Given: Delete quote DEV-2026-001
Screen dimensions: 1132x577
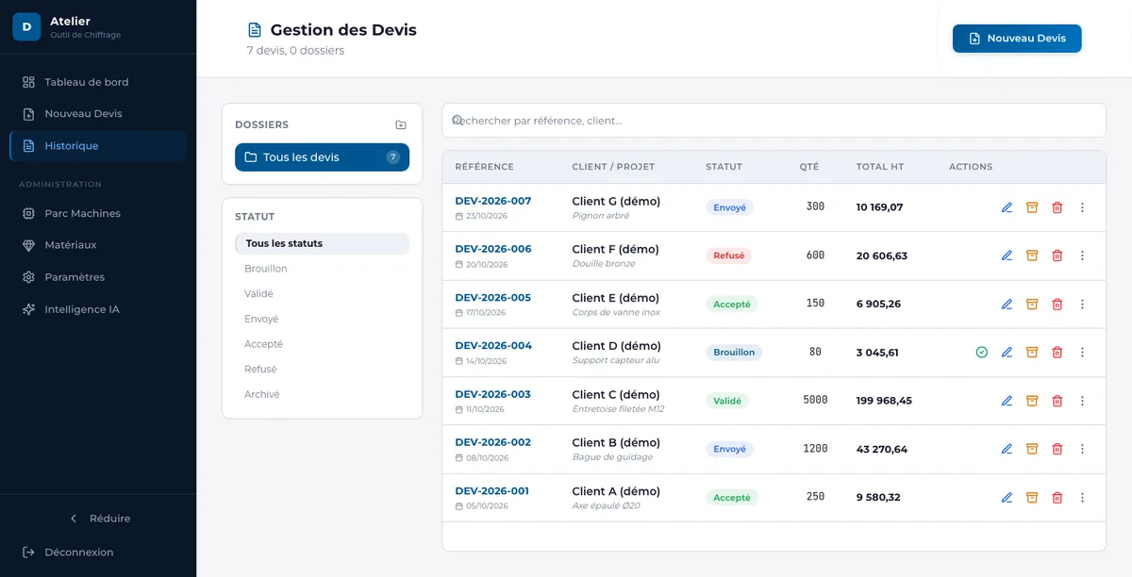Looking at the screenshot, I should [x=1057, y=497].
